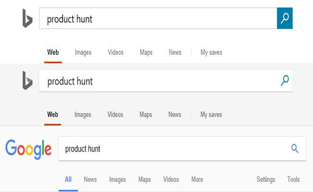313x192 pixels.
Task: Click the Google search magnifier icon
Action: point(295,148)
